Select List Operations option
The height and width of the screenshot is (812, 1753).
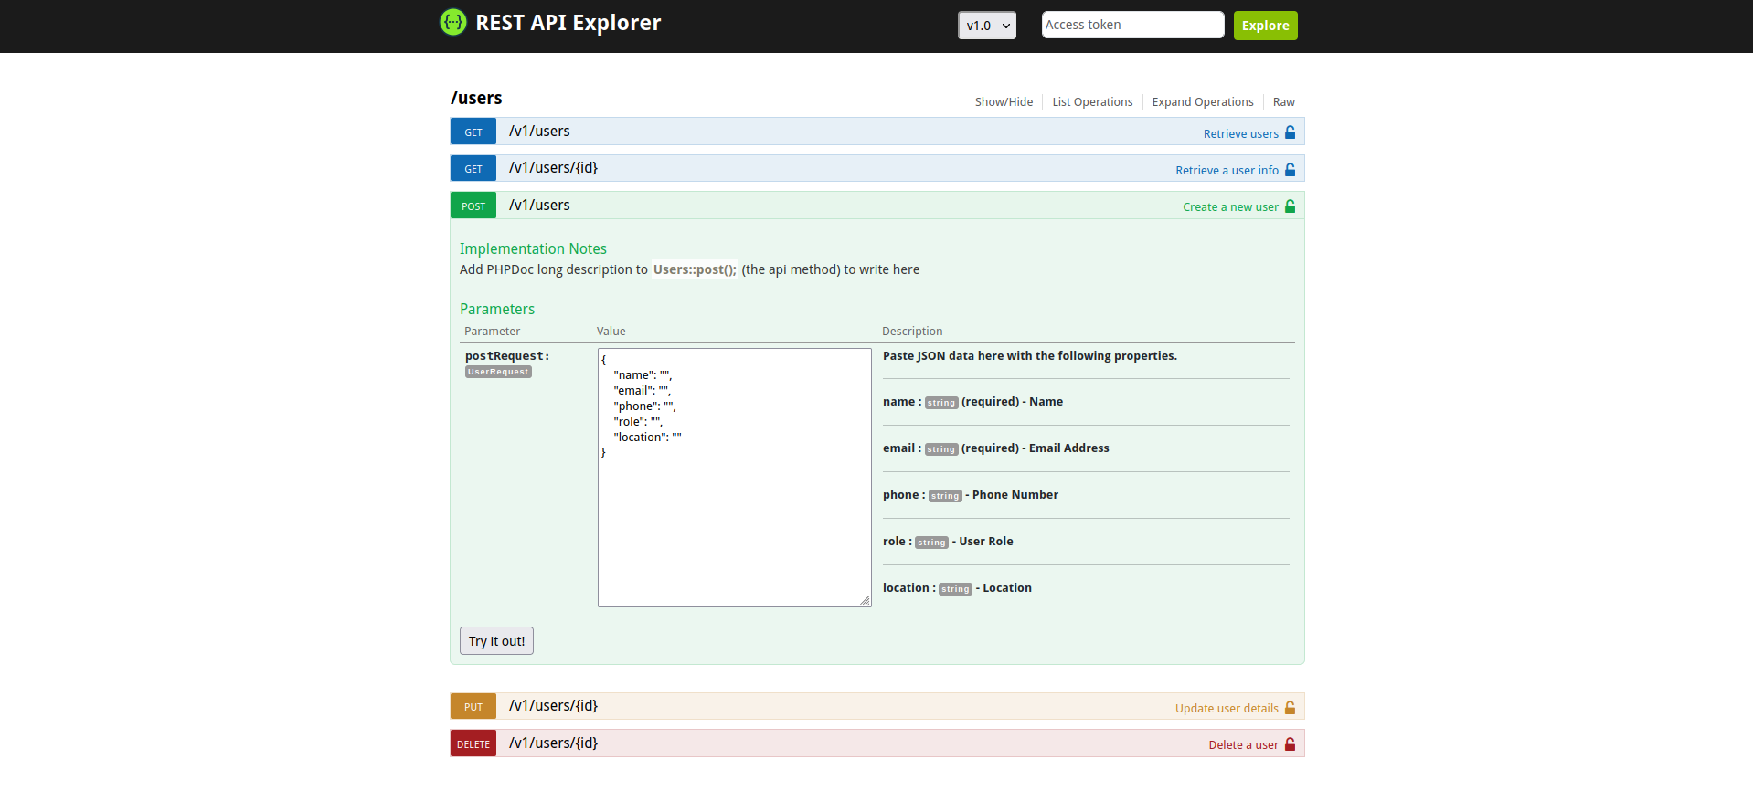(x=1092, y=102)
